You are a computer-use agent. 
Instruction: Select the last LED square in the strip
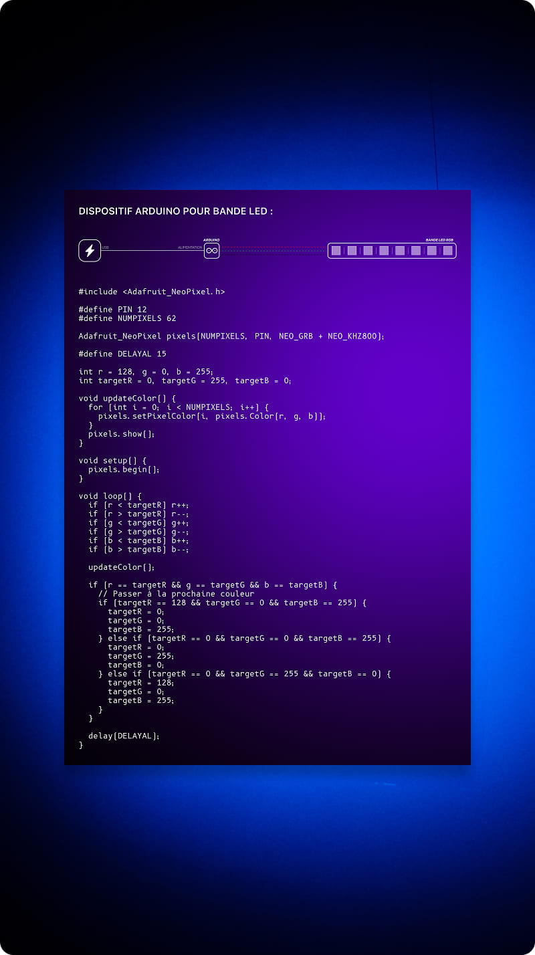(x=448, y=251)
